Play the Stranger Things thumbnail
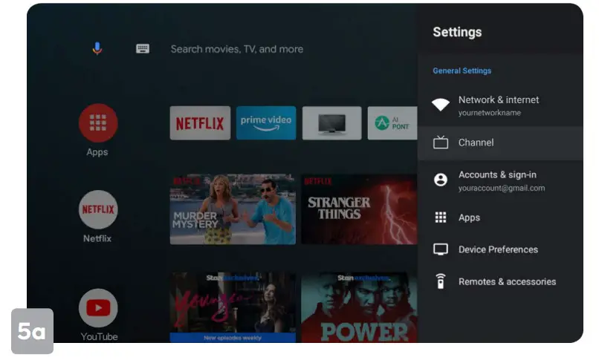Viewport: 599px width, 363px height. pyautogui.click(x=359, y=209)
